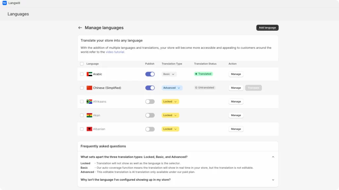Click the Albanian flag icon
This screenshot has width=339, height=190.
(89, 129)
